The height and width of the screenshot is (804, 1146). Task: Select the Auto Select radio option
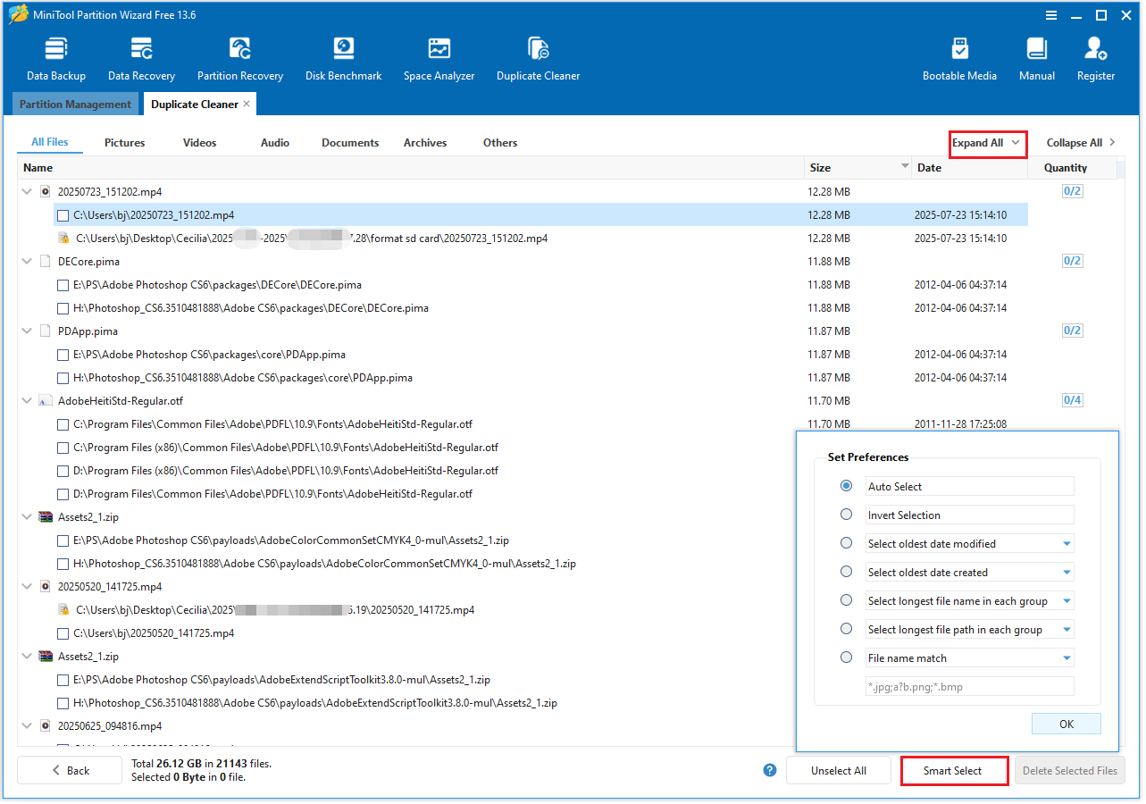(847, 486)
